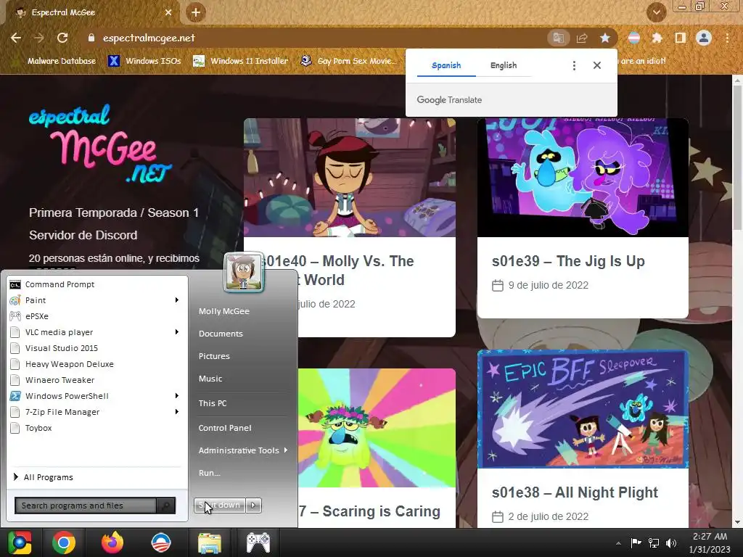Click the Shut down button
The width and height of the screenshot is (743, 557).
[x=220, y=506]
